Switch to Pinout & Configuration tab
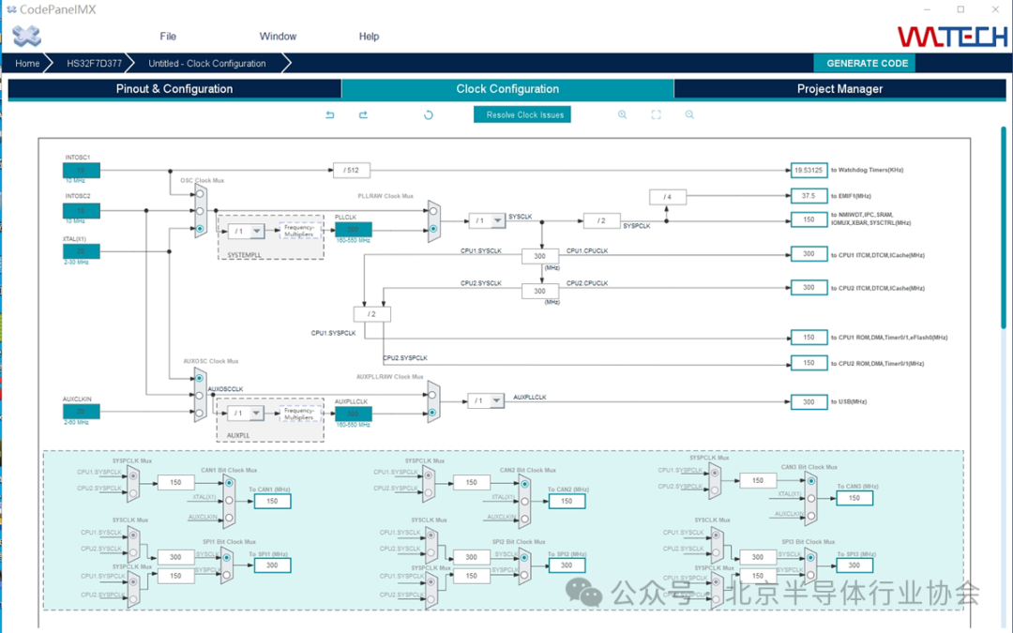1013x633 pixels. coord(174,89)
